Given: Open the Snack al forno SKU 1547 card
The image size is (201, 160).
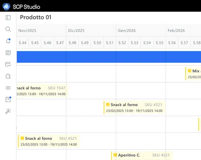Looking at the screenshot, I should pyautogui.click(x=42, y=91).
